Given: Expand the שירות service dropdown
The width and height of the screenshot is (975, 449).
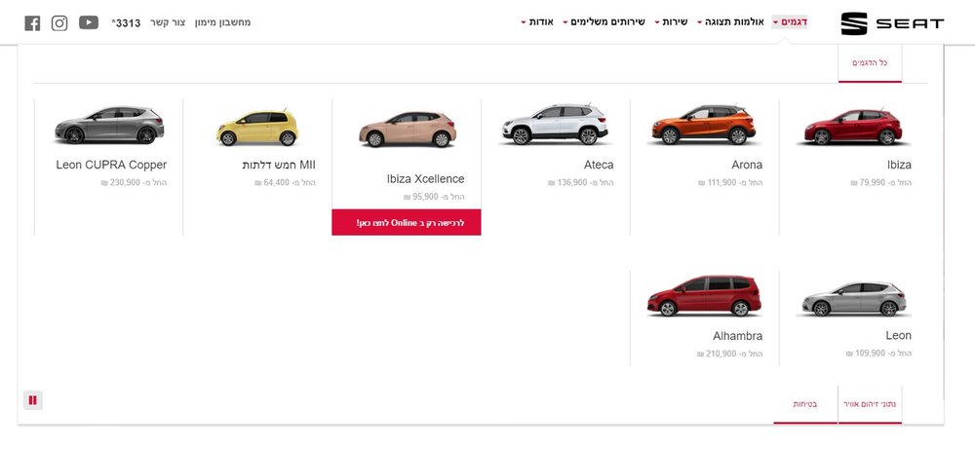Looking at the screenshot, I should [671, 22].
